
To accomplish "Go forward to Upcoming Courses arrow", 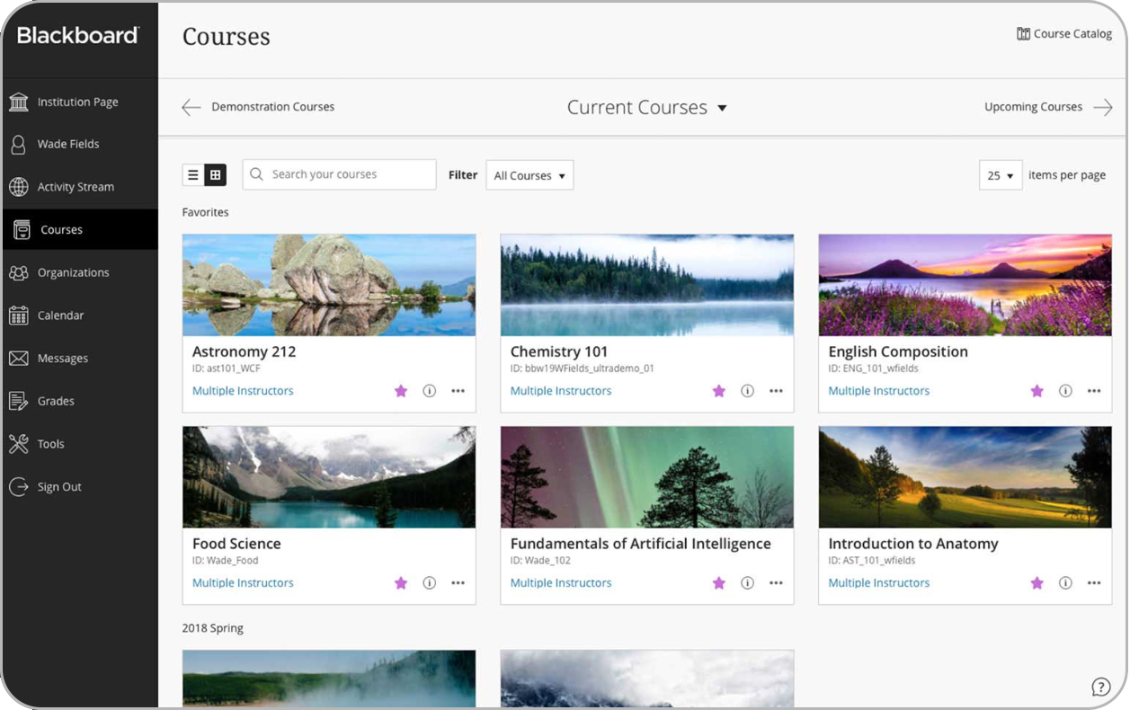I will [1102, 107].
